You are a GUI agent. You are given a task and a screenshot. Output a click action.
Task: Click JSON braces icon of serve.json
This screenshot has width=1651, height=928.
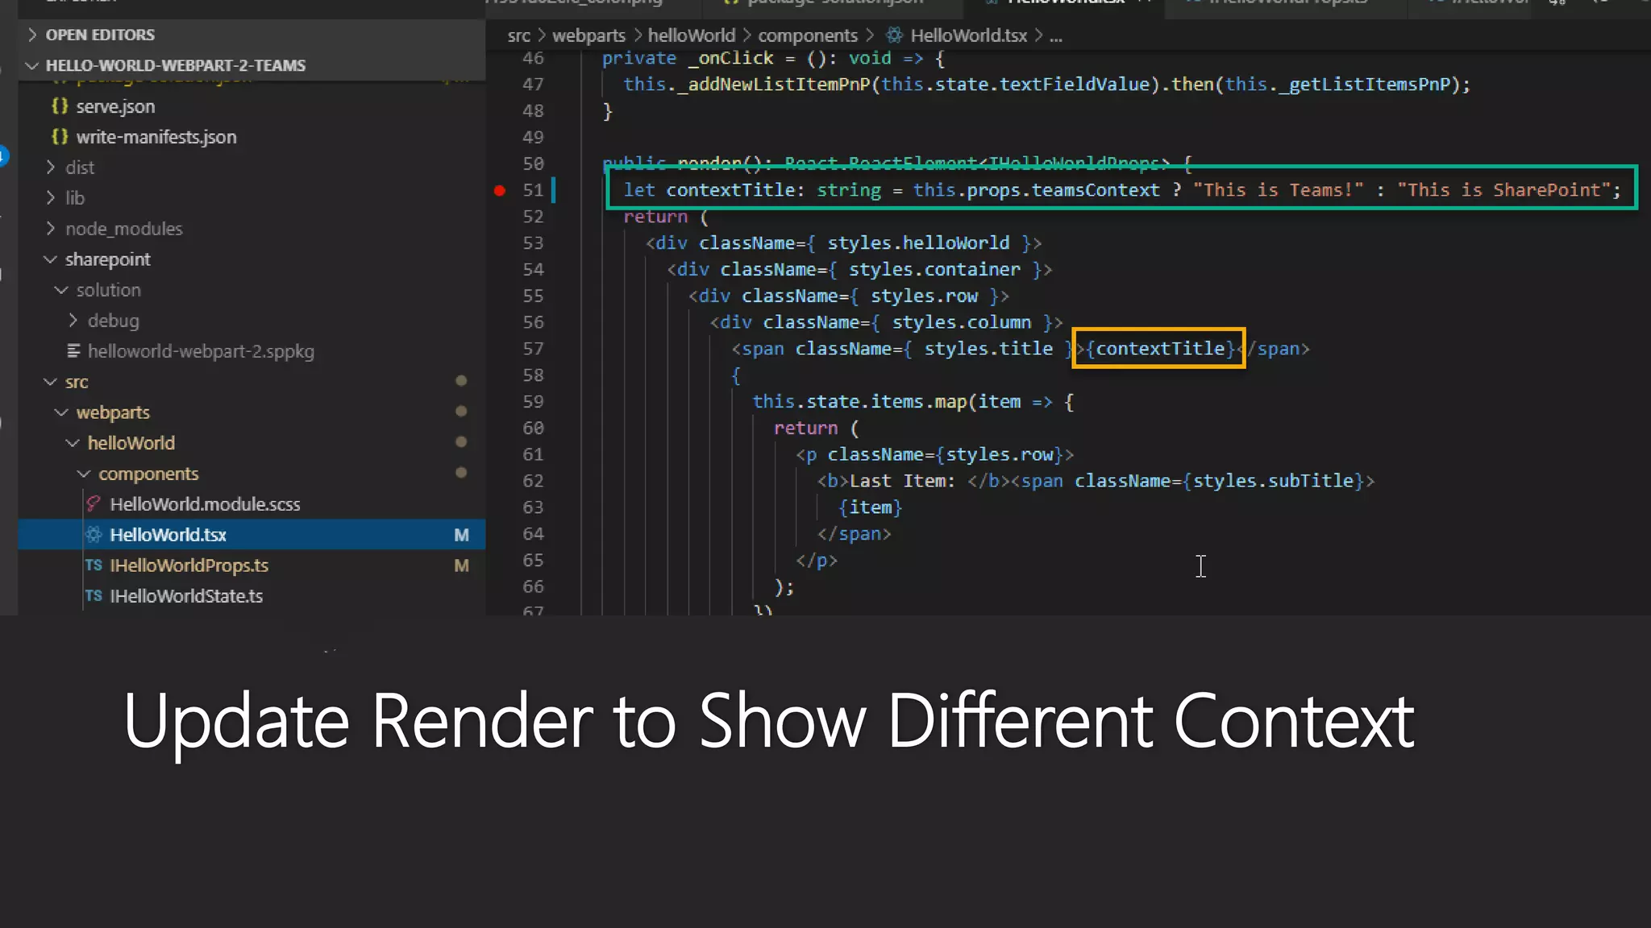point(60,106)
